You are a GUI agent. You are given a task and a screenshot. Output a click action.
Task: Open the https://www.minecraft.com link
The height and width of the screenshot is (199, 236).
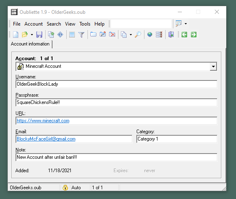(x=43, y=121)
